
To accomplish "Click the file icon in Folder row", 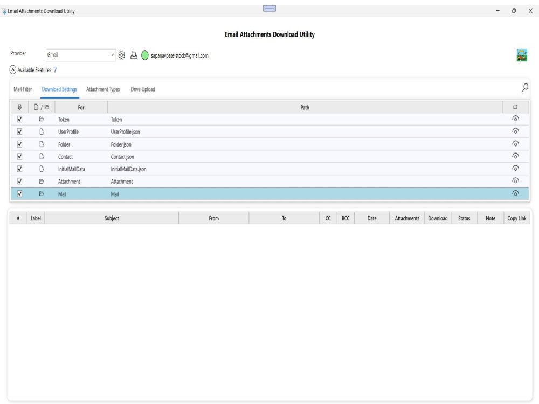I will point(42,144).
